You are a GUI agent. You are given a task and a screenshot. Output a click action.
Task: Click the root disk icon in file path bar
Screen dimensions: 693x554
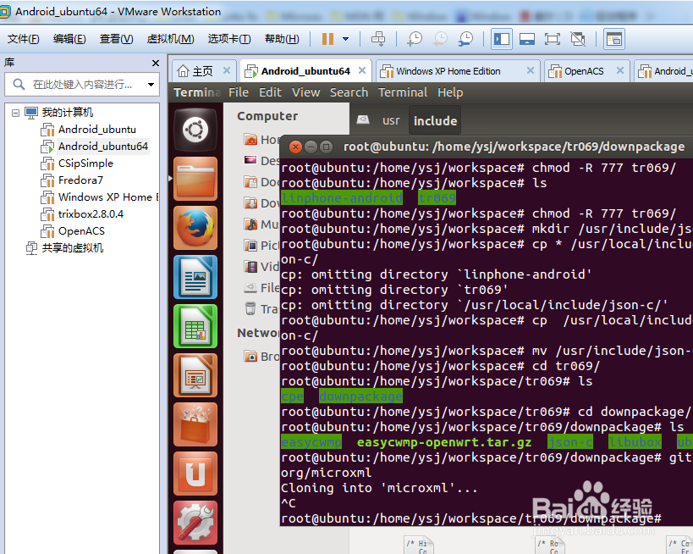pos(363,120)
